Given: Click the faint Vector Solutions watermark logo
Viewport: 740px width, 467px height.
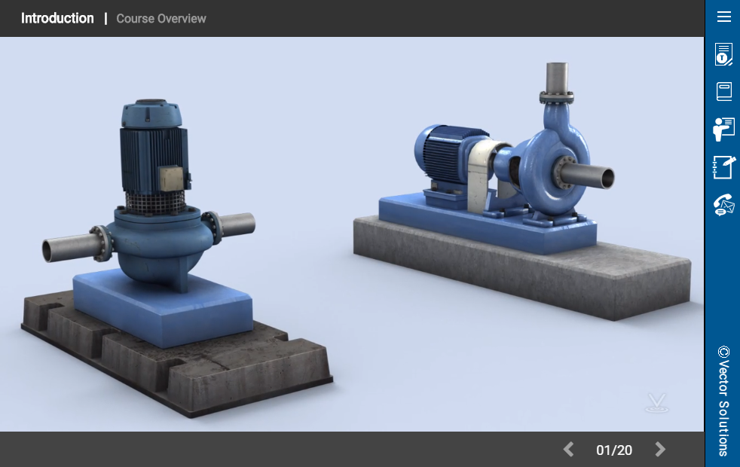Looking at the screenshot, I should tap(656, 404).
